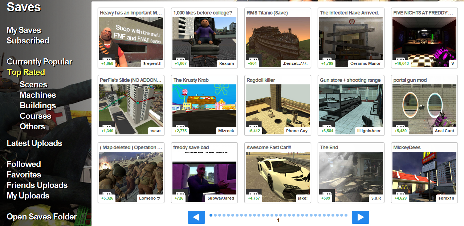The width and height of the screenshot is (464, 226).
Task: Click author name semx1n
Action: (446, 198)
